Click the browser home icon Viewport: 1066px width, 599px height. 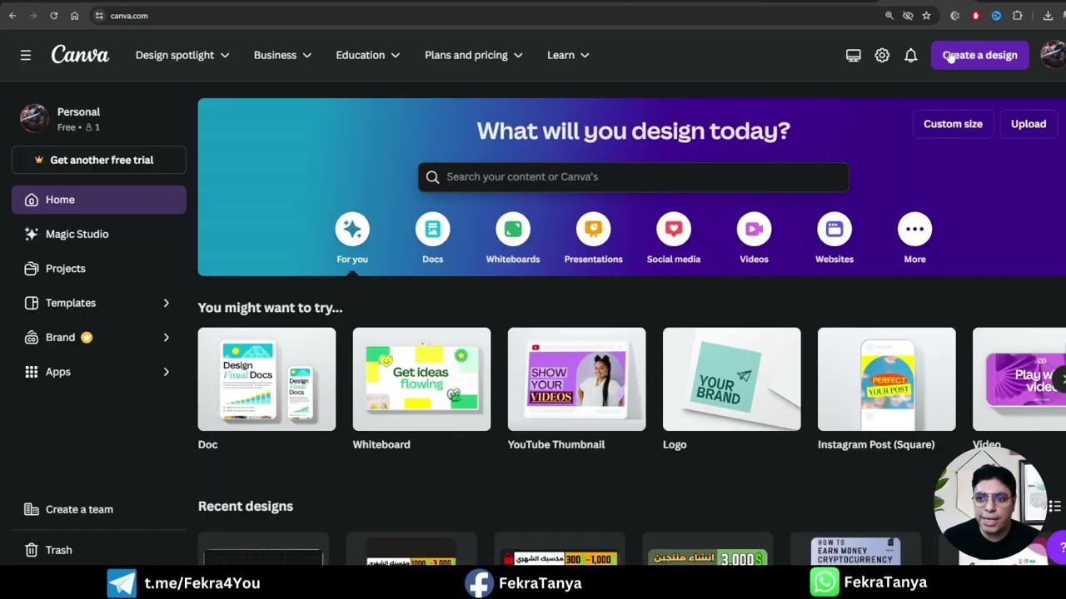[75, 16]
